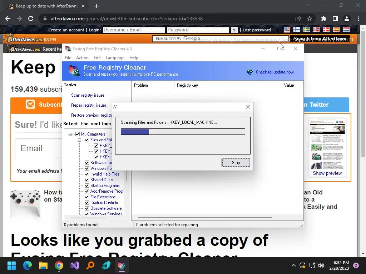This screenshot has height=274, width=366.
Task: Click Repair registry issues task
Action: 89,105
